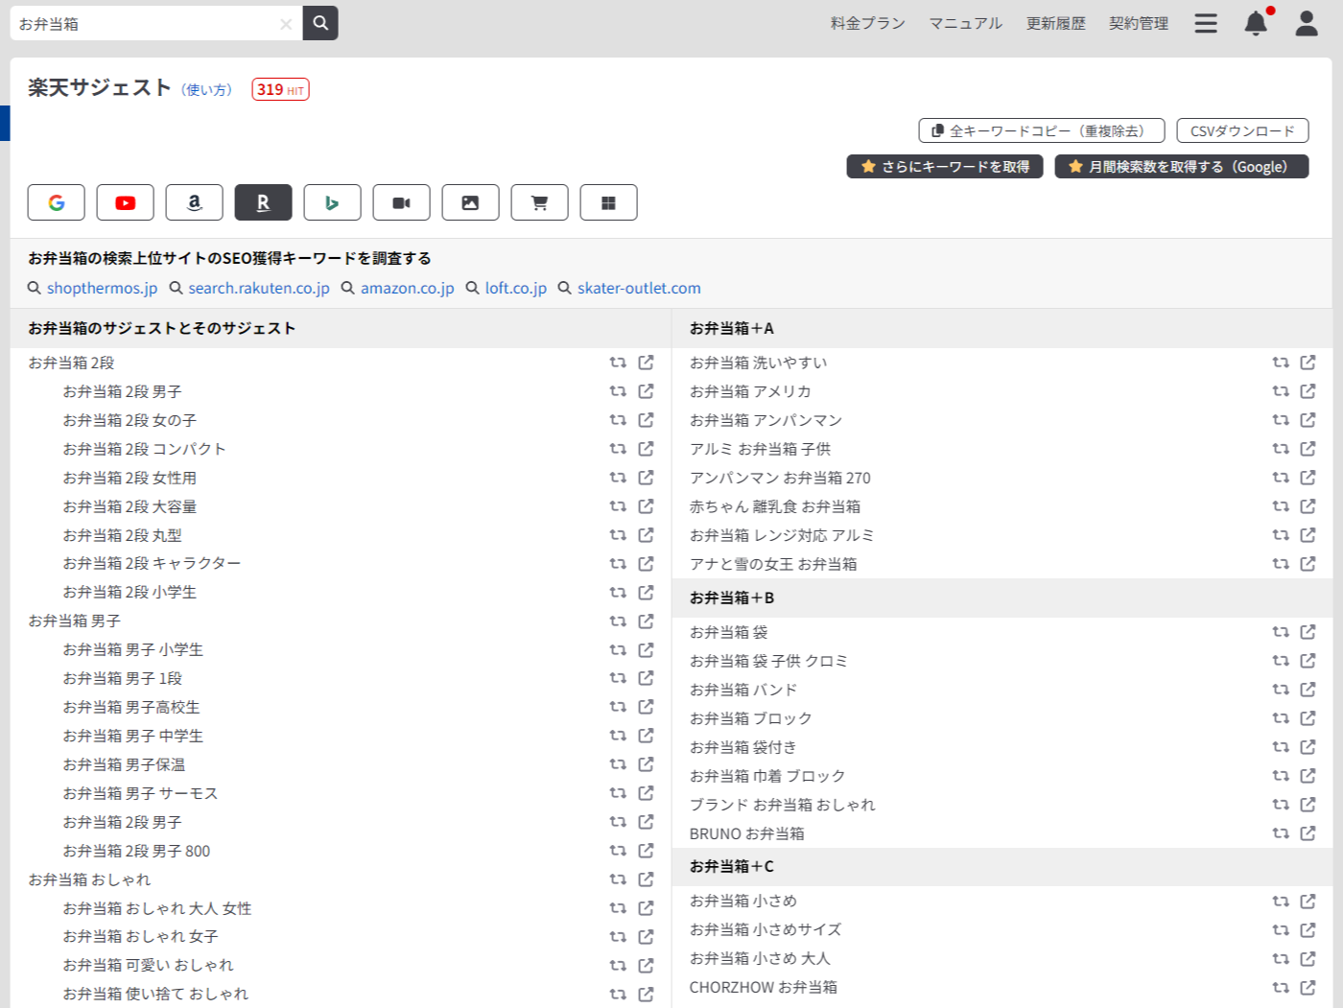The image size is (1343, 1008).
Task: Open the hamburger menu
Action: point(1206,23)
